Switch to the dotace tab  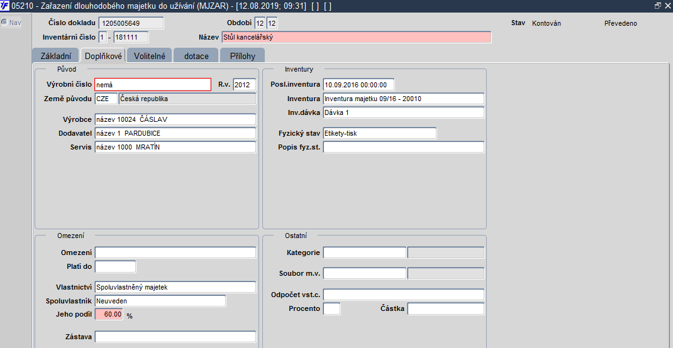coord(196,56)
